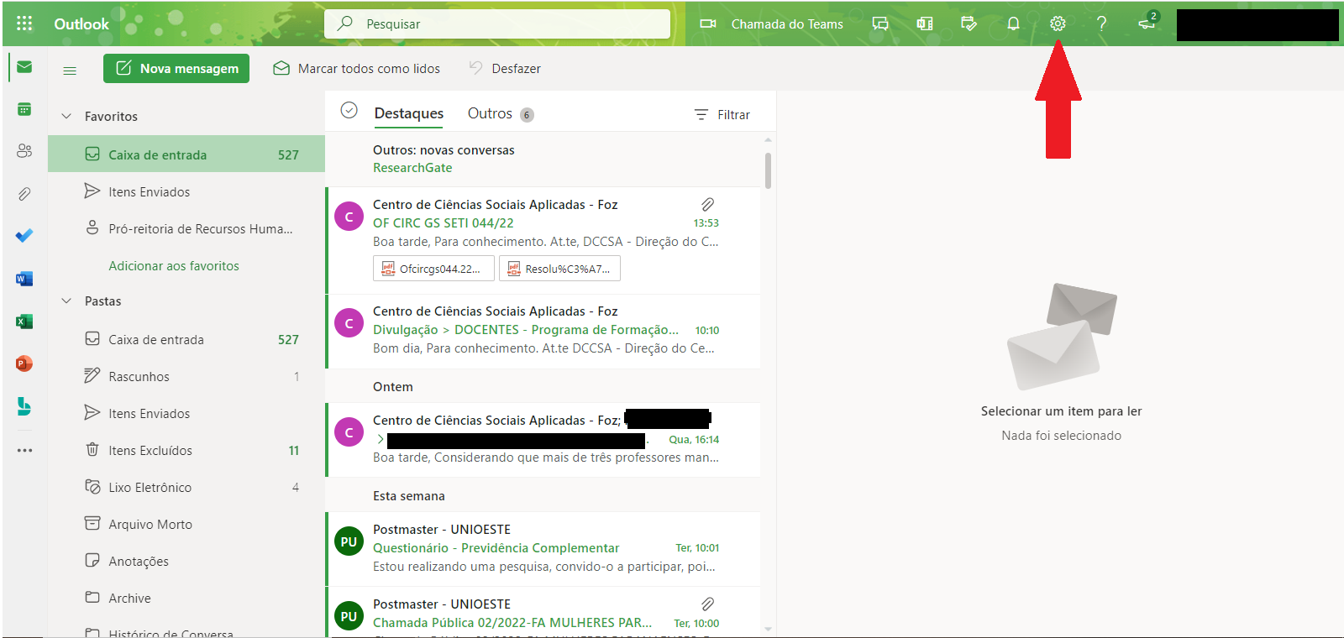1344x638 pixels.
Task: Collapse the Favoritos section
Action: (x=67, y=117)
